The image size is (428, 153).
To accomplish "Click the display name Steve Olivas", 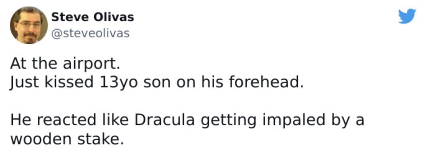I will [92, 17].
